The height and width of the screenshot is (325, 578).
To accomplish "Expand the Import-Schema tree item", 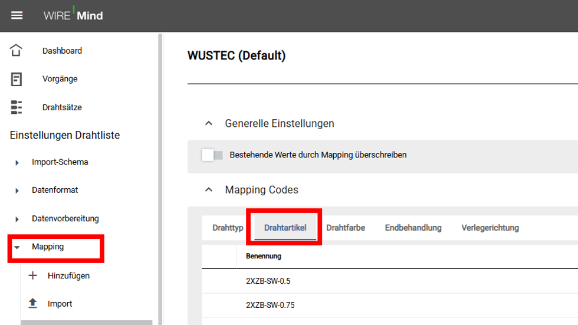I will tap(17, 162).
